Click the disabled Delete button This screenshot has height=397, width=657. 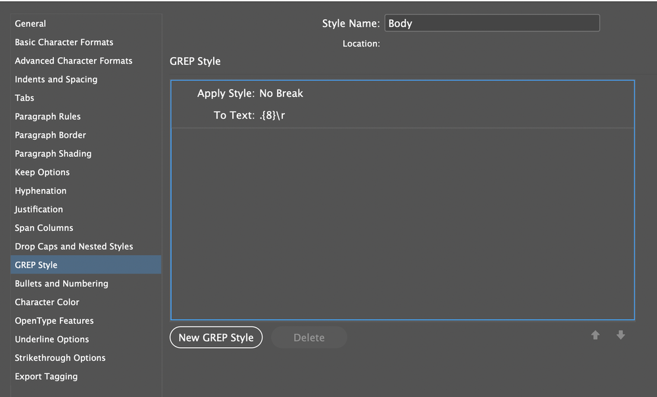(309, 337)
